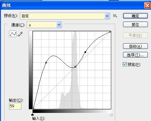The height and width of the screenshot is (121, 151).
Task: Expand the 通道 channel dropdown arrow
Action: point(59,25)
